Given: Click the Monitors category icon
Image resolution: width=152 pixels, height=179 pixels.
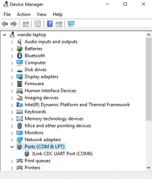Looking at the screenshot, I should (19, 133).
